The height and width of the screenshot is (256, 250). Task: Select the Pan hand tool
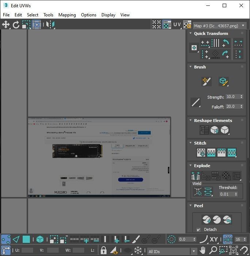click(203, 250)
